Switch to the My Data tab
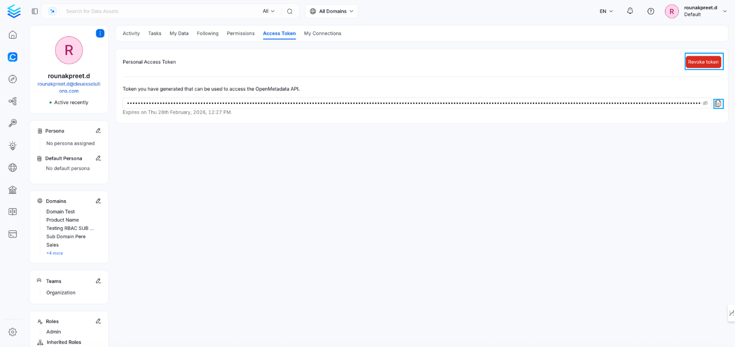This screenshot has height=347, width=735. (179, 33)
